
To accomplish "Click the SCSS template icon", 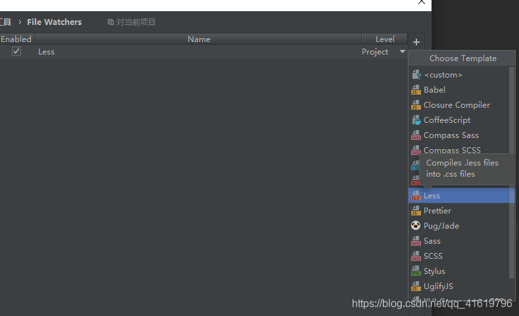I will pos(416,256).
